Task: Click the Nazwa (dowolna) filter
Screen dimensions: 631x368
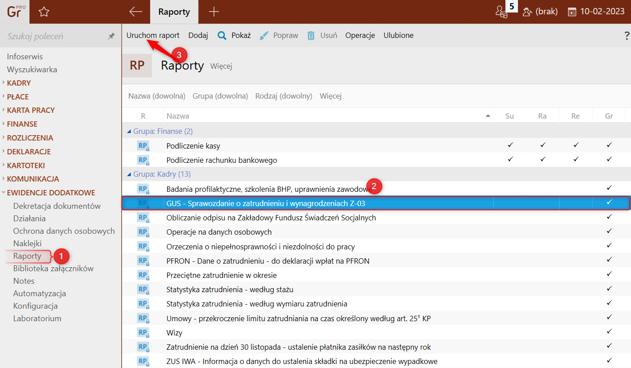Action: tap(157, 96)
